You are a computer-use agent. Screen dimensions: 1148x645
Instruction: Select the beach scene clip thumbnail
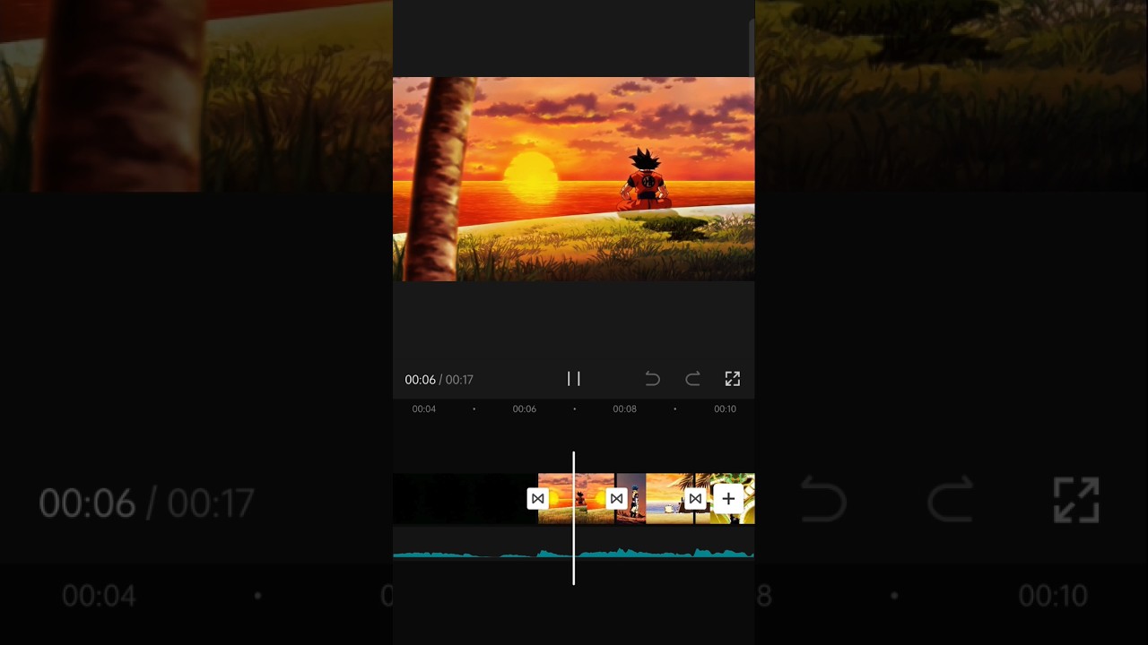tap(670, 498)
